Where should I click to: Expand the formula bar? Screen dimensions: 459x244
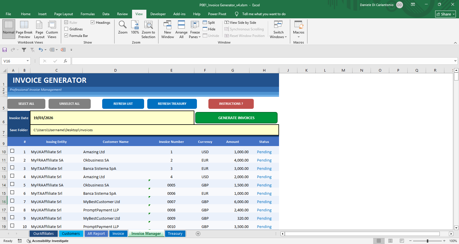pyautogui.click(x=455, y=61)
